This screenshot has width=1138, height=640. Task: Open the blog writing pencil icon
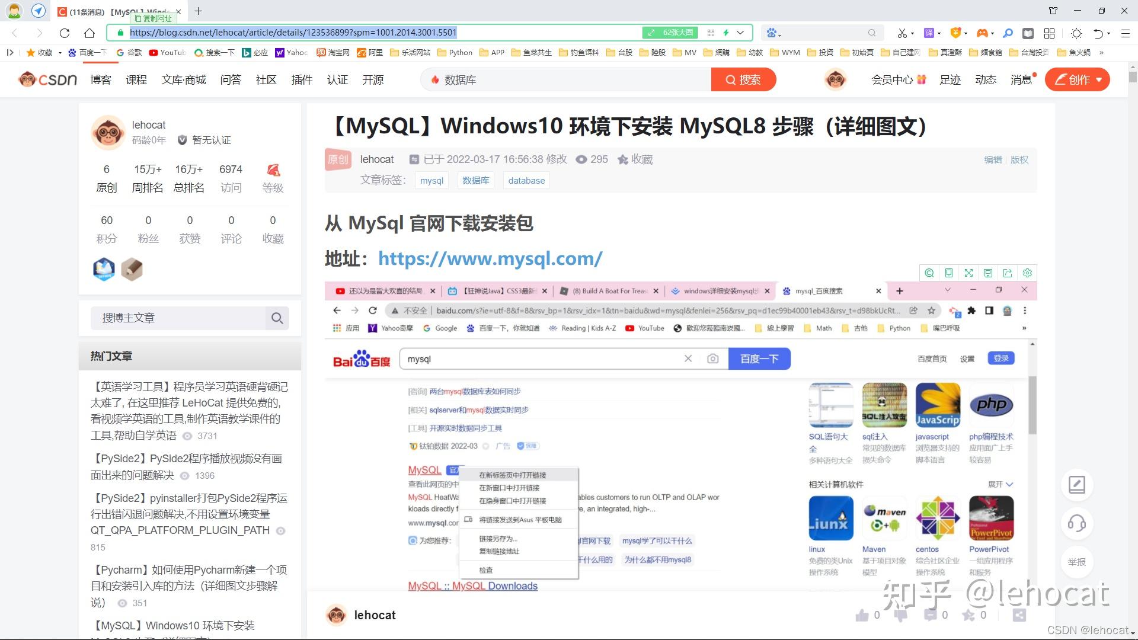click(1077, 485)
